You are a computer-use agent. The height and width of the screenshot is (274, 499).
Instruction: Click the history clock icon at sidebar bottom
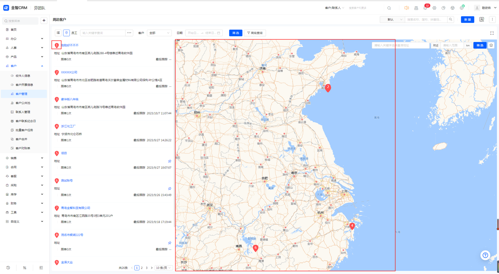coord(8,268)
